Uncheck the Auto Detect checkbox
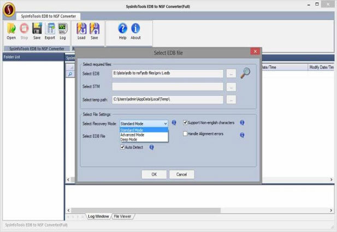Screen dimensions: 337x232 click(122, 147)
